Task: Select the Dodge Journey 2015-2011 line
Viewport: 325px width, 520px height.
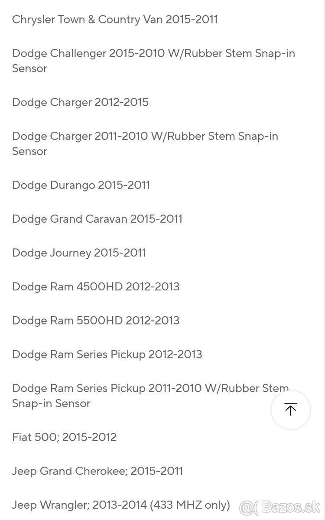Action: [79, 253]
